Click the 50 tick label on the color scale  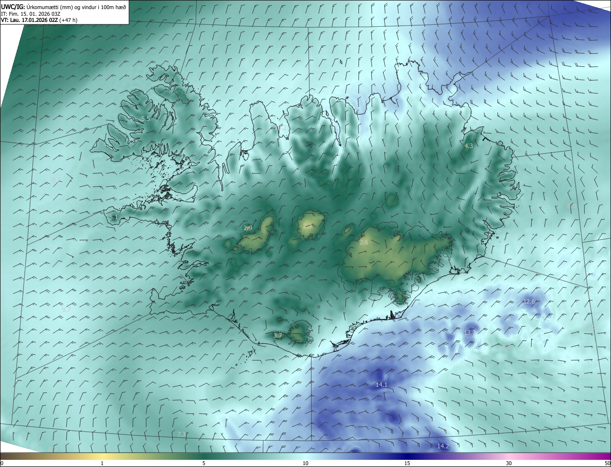[607, 463]
